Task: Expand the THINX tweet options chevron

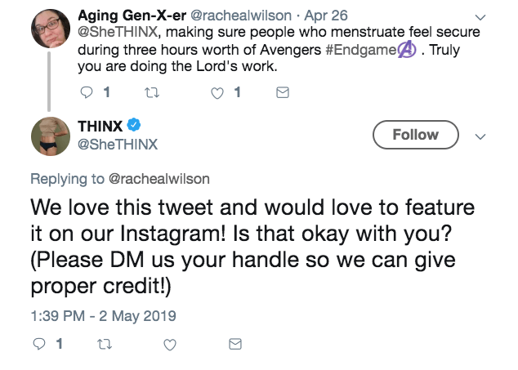Action: tap(480, 136)
